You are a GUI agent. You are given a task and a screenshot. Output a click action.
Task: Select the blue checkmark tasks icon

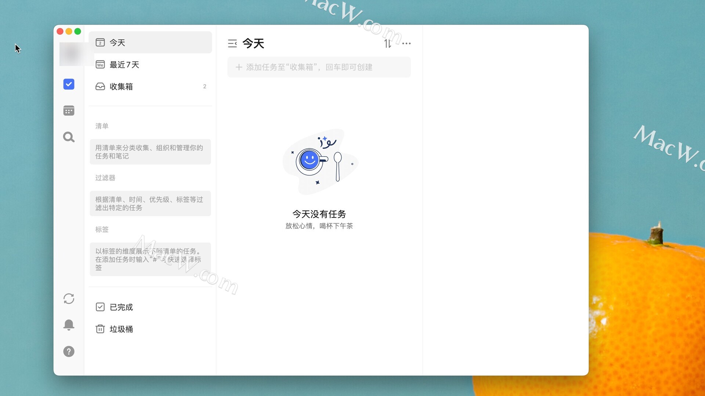[x=69, y=84]
